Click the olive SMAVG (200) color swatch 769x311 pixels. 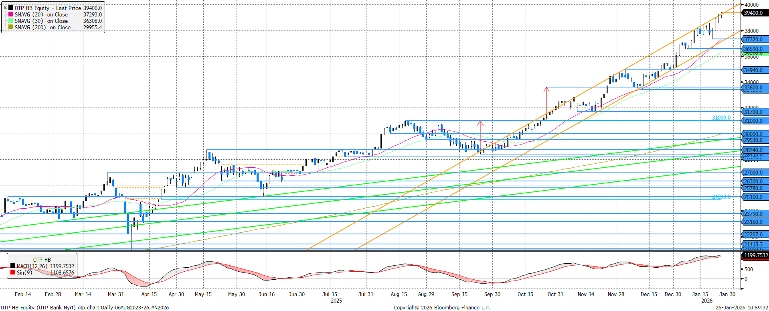pos(11,27)
